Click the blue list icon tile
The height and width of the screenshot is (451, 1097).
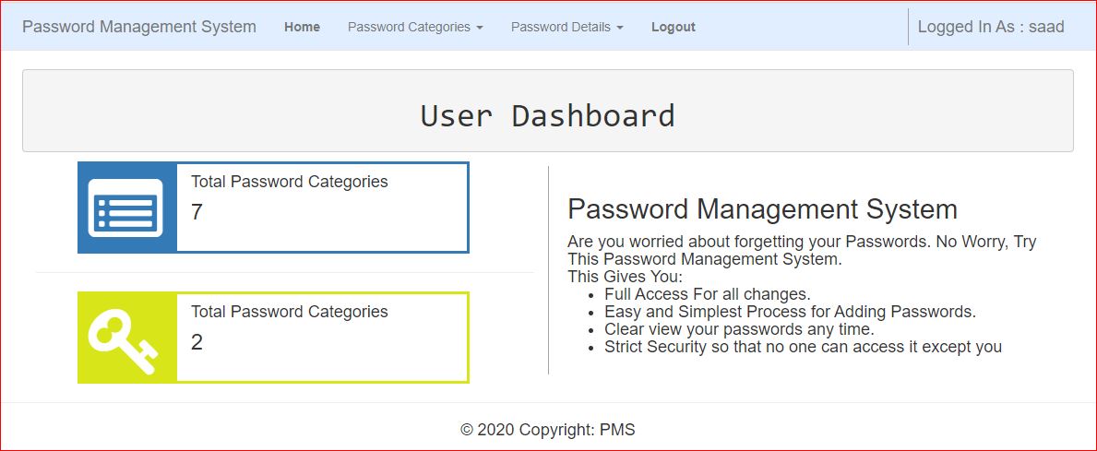pos(126,208)
